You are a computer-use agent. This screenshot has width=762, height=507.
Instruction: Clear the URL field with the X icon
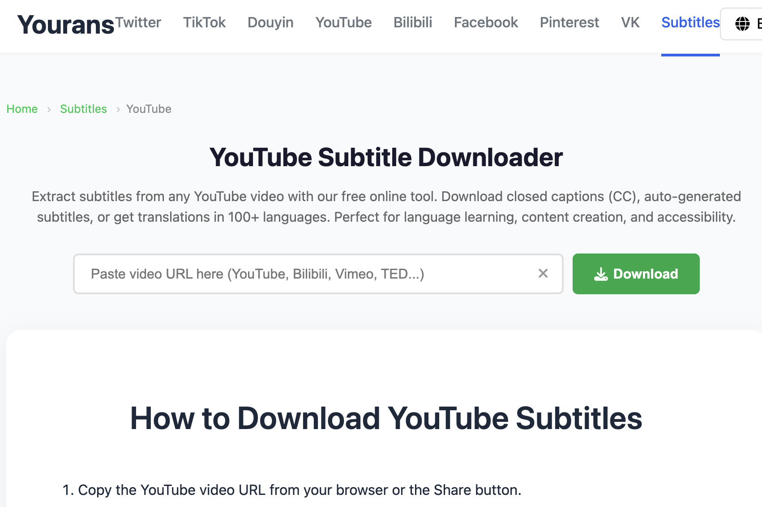(543, 273)
